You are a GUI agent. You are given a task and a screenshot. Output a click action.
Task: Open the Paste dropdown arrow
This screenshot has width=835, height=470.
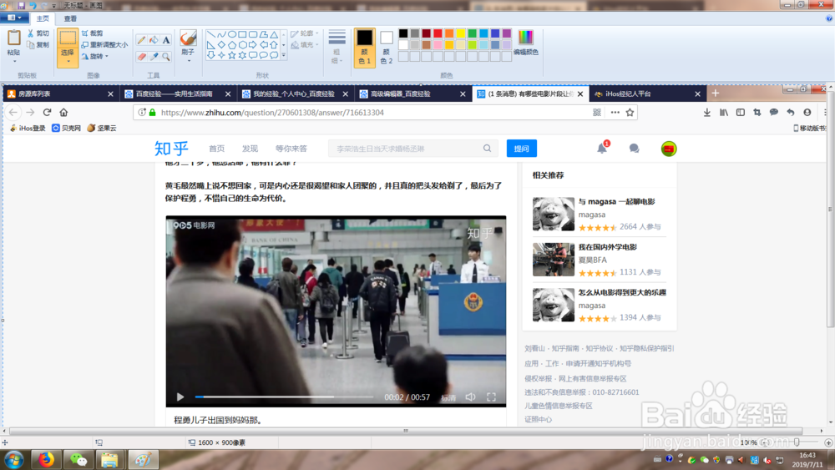pyautogui.click(x=13, y=61)
